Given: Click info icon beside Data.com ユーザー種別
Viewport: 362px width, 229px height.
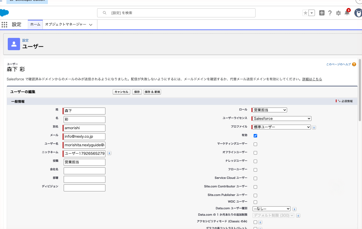Looking at the screenshot, I should point(294,209).
